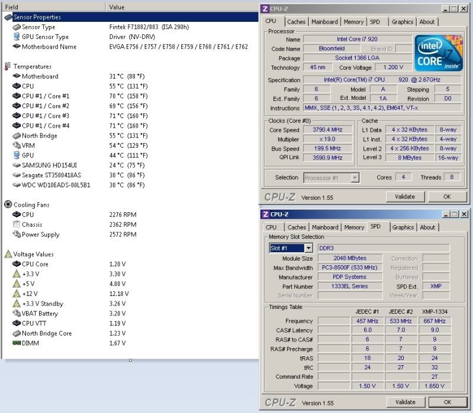Image resolution: width=473 pixels, height=413 pixels.
Task: Open Memory tab in lower CPU-Z window
Action: point(354,227)
